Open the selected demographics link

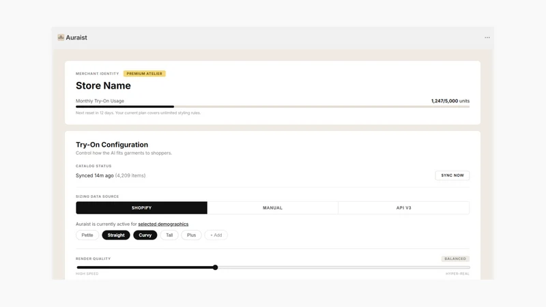163,224
